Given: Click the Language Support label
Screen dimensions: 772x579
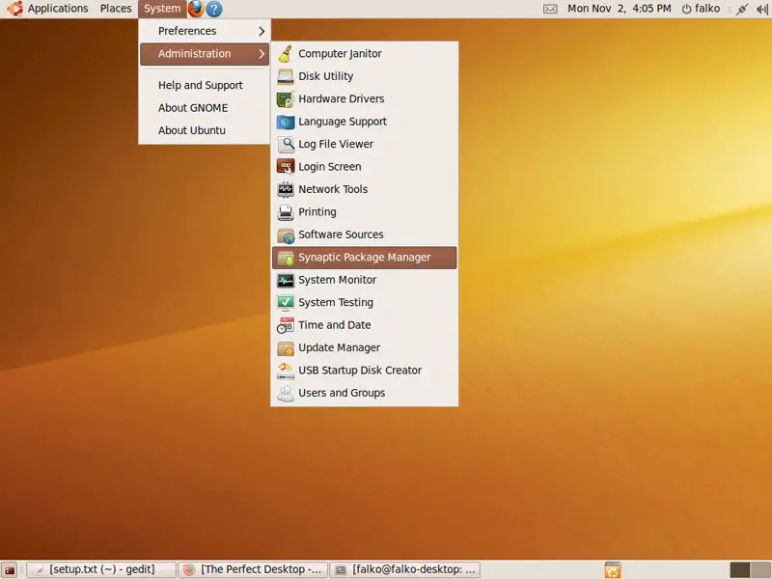Looking at the screenshot, I should click(x=343, y=122).
